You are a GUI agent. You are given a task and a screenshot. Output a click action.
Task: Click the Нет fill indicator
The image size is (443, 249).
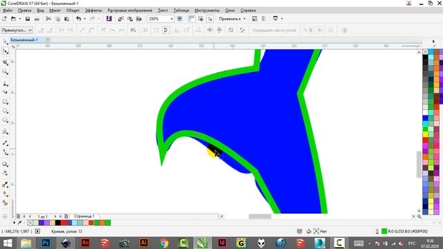tap(320, 232)
